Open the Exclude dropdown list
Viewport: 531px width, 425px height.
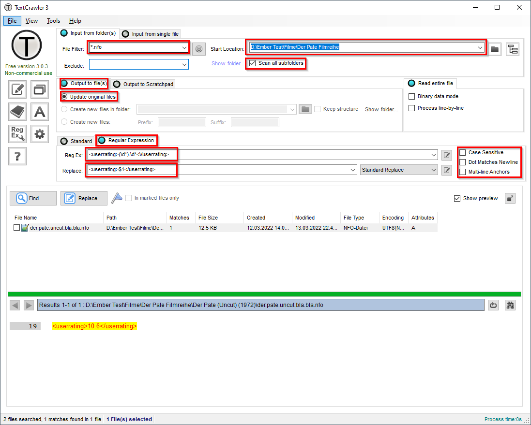tap(184, 65)
